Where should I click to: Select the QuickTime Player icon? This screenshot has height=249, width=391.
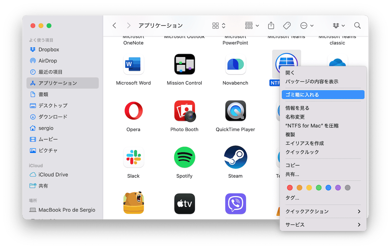[235, 111]
